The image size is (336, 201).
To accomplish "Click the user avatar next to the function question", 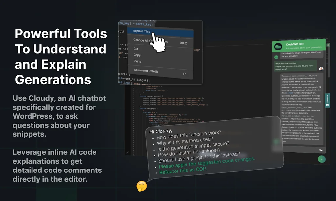I will click(322, 68).
